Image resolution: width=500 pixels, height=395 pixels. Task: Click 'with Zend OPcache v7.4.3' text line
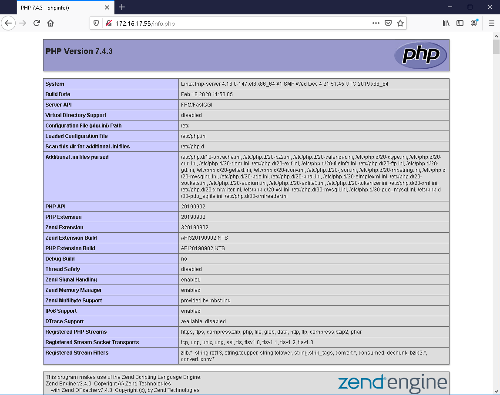(125, 390)
